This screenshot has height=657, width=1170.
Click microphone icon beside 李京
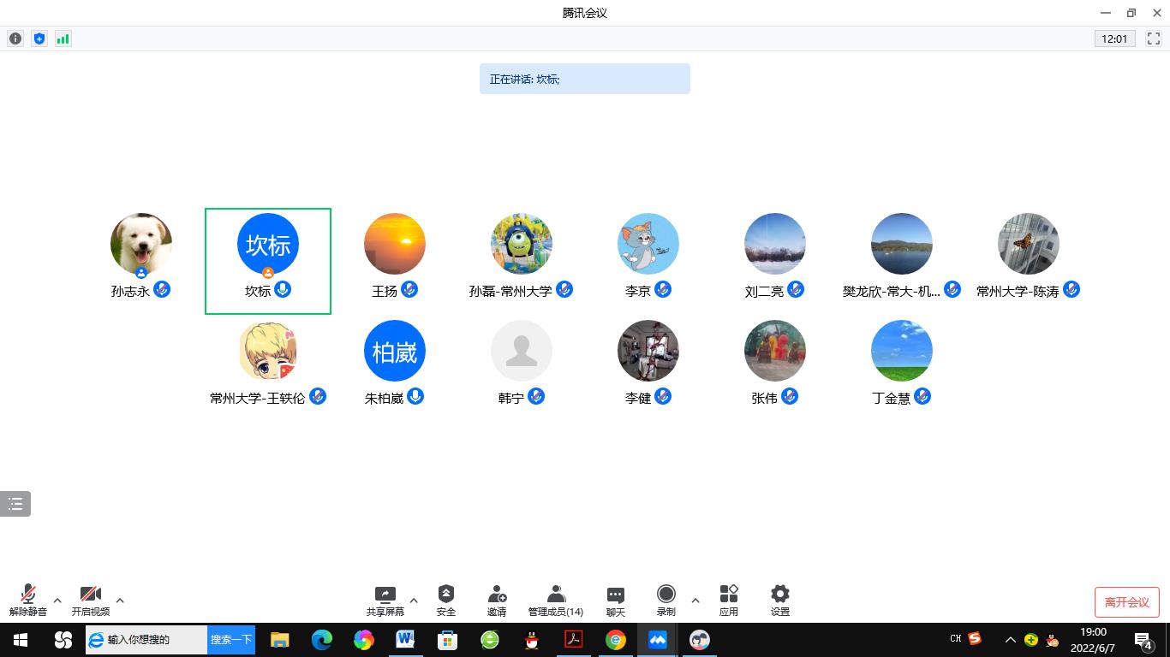pyautogui.click(x=663, y=289)
